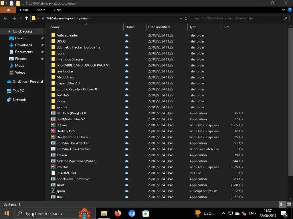The width and height of the screenshot is (293, 219).
Task: Sort by Date modified column
Action: (x=159, y=27)
